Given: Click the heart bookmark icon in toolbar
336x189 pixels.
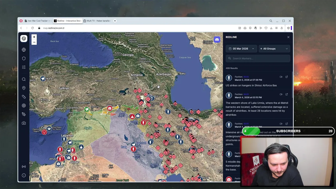Looking at the screenshot, I should [266, 28].
